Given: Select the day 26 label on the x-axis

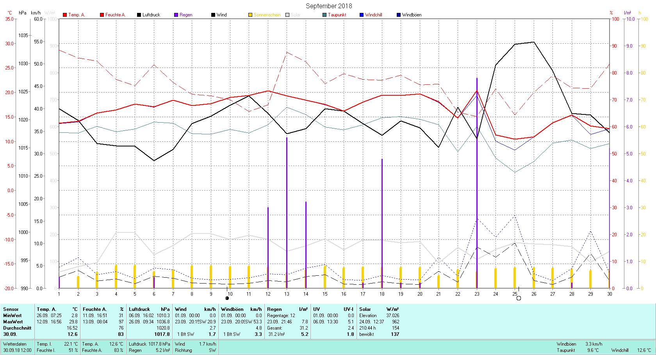Looking at the screenshot, I should tap(534, 294).
